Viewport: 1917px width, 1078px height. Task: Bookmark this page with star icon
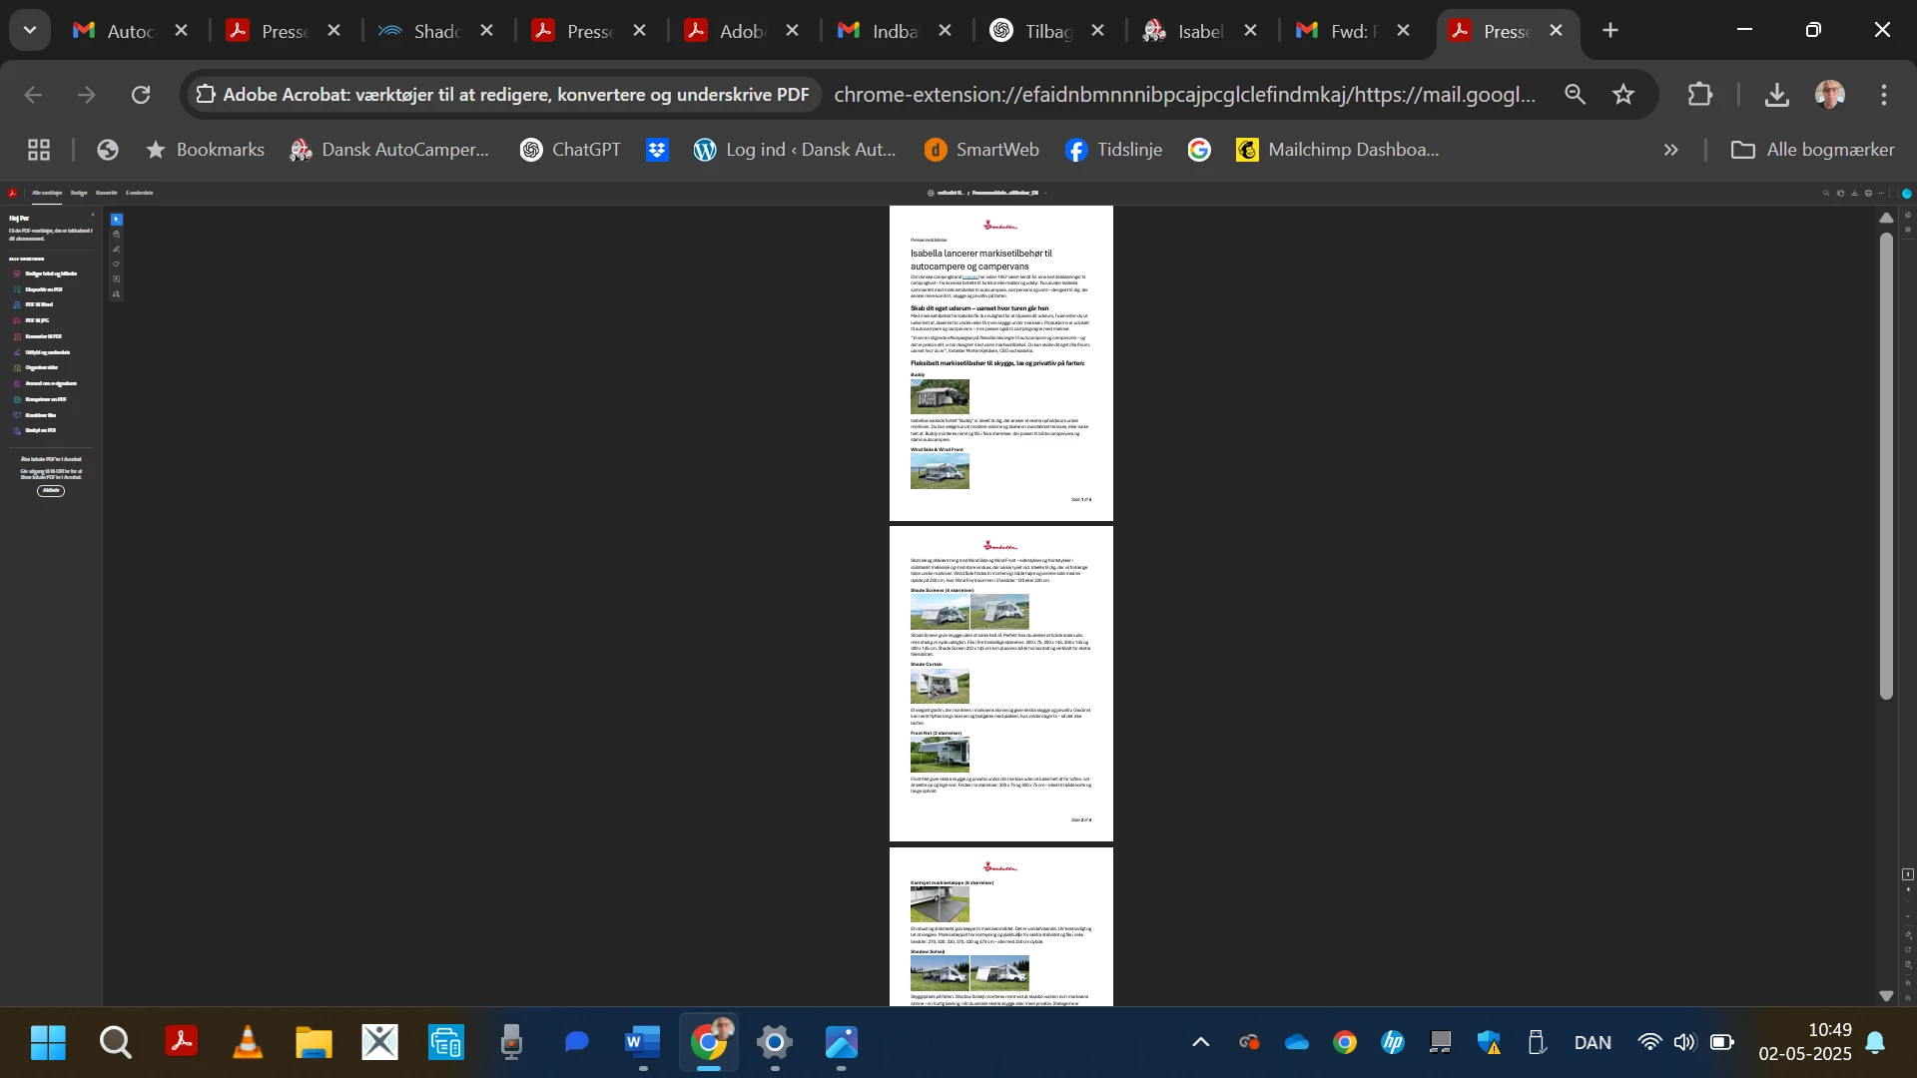[x=1623, y=95]
